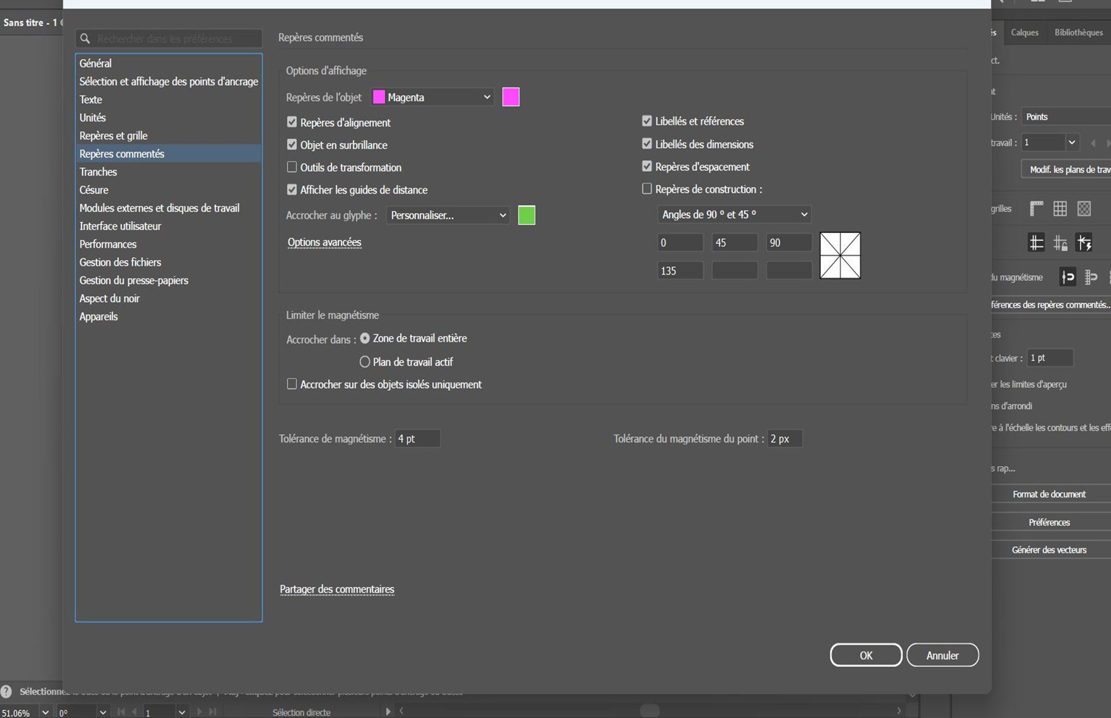Open the Magenta color dropdown
The height and width of the screenshot is (718, 1111).
point(432,97)
